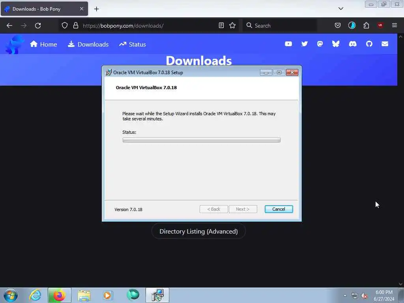Open the teal round taskbar app

133,295
